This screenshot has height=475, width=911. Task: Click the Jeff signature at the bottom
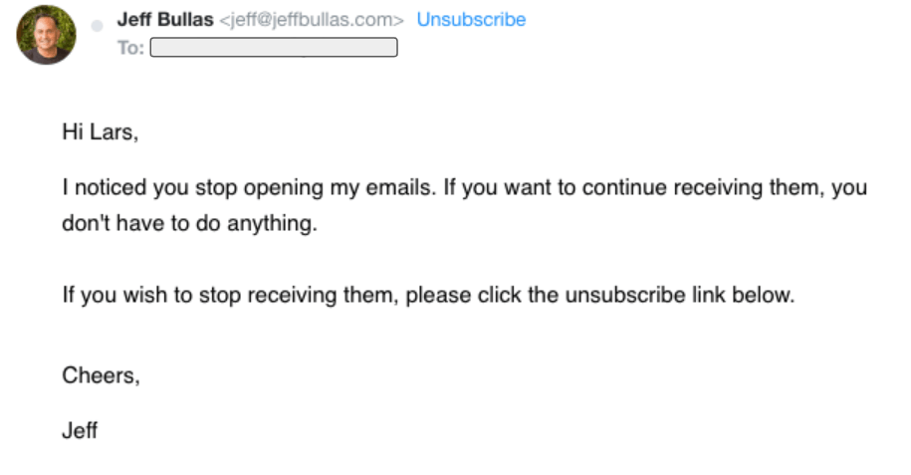80,431
